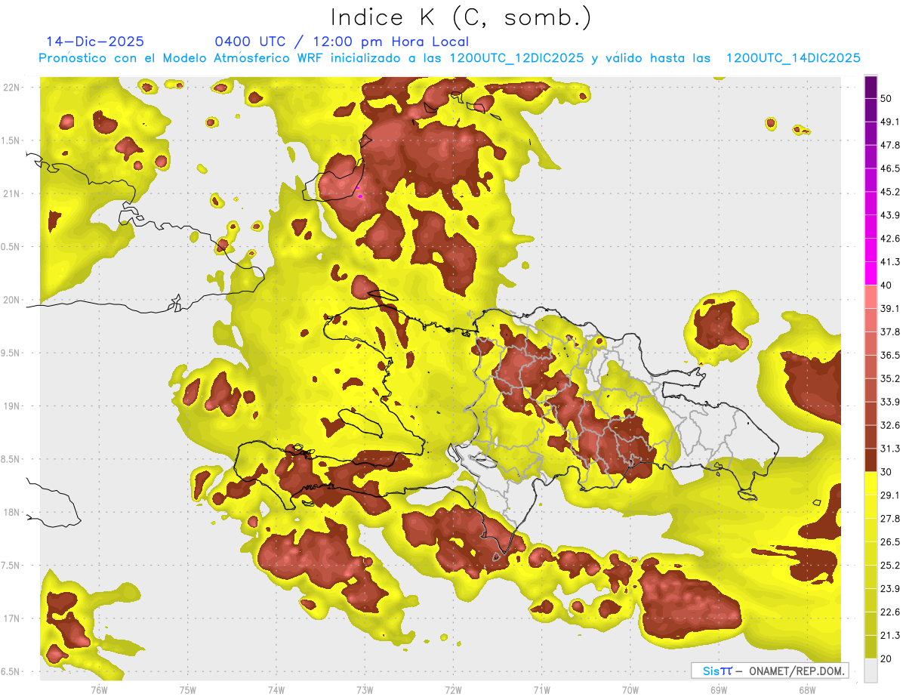Click the "47.8" legend value

pyautogui.click(x=890, y=145)
